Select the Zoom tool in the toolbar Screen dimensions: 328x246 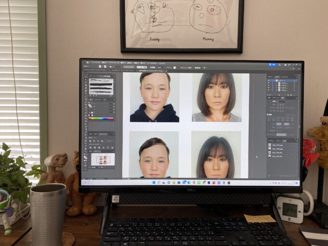[85, 151]
